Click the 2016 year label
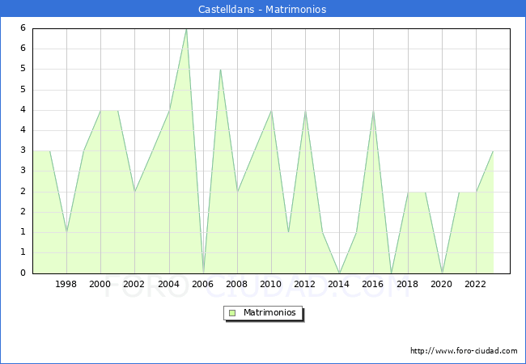 373,285
